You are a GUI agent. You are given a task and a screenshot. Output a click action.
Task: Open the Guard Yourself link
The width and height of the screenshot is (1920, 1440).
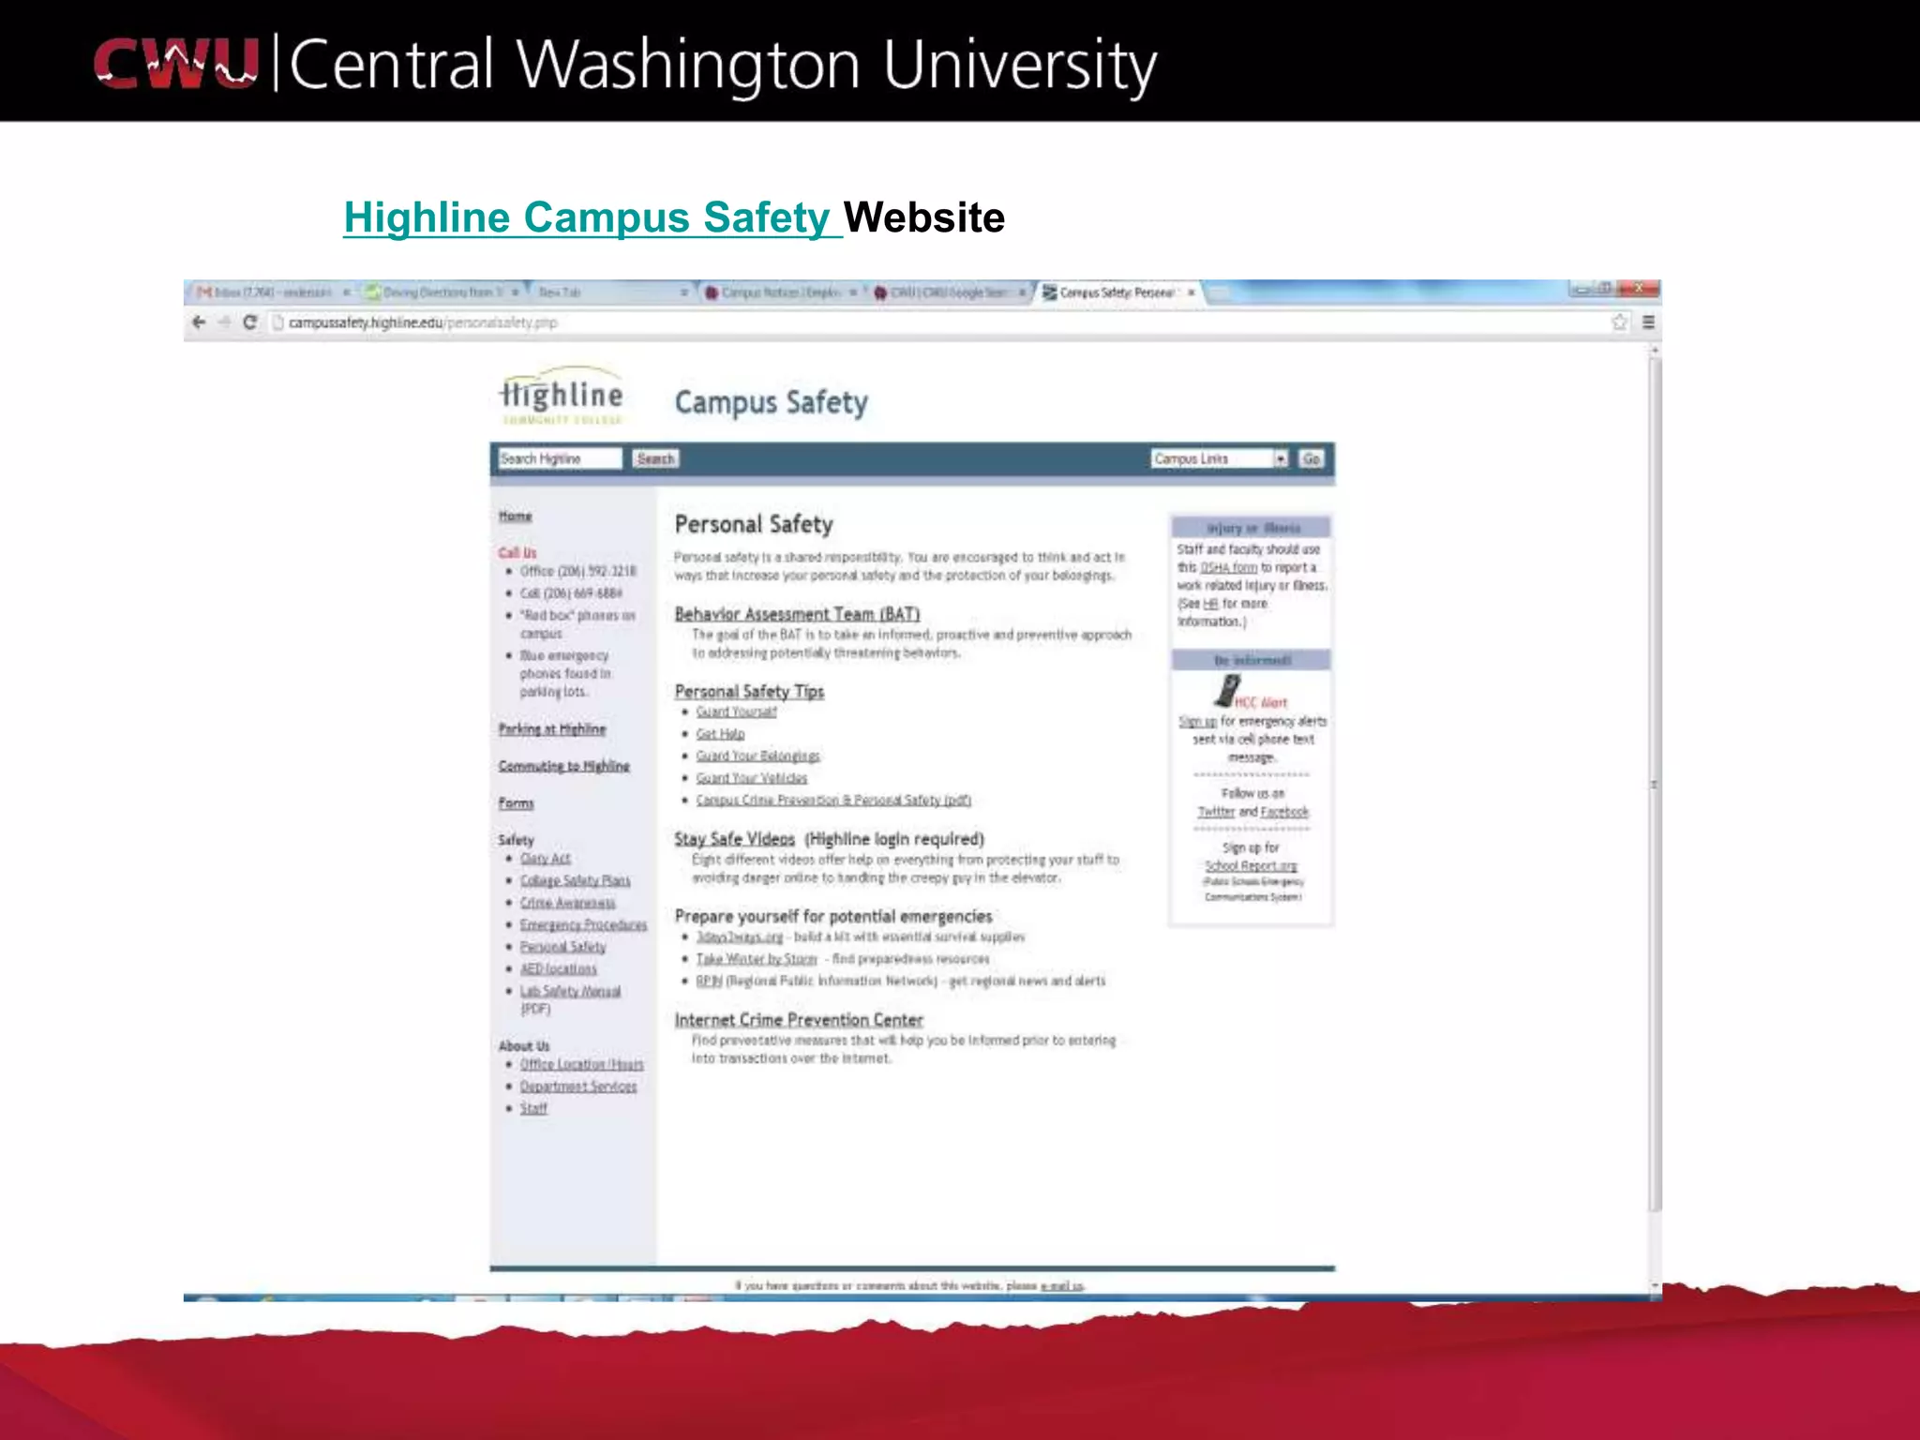click(x=736, y=712)
